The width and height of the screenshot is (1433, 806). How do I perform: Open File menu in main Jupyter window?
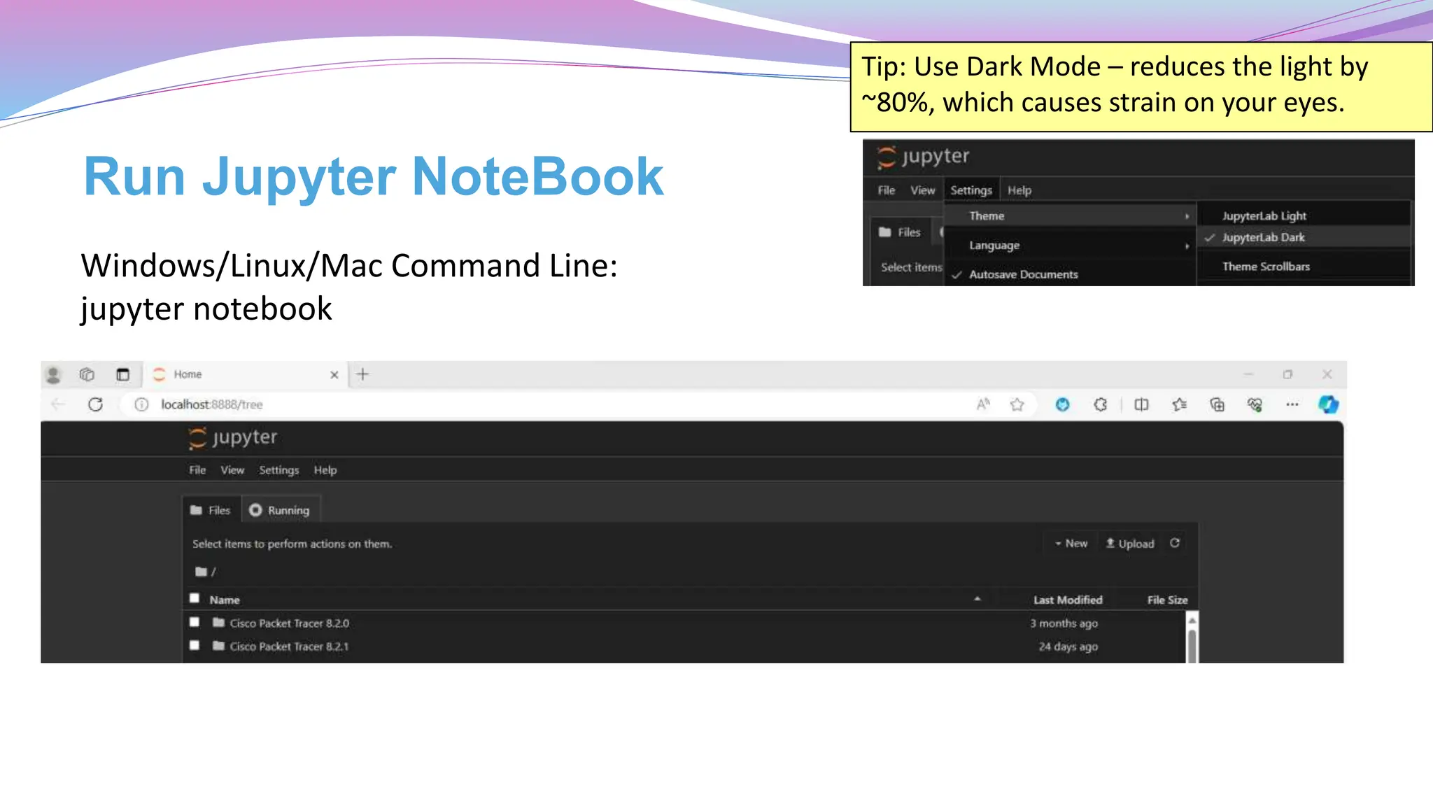[197, 470]
